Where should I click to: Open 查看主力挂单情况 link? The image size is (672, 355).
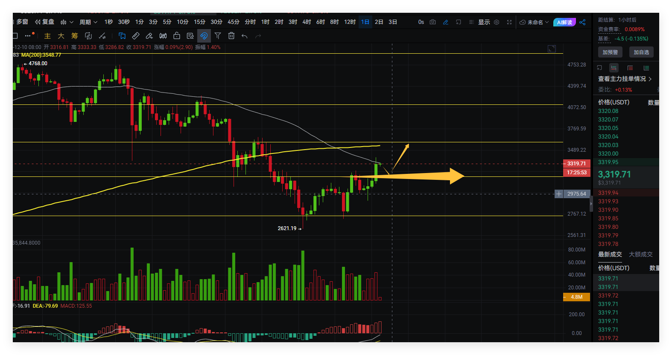click(625, 79)
